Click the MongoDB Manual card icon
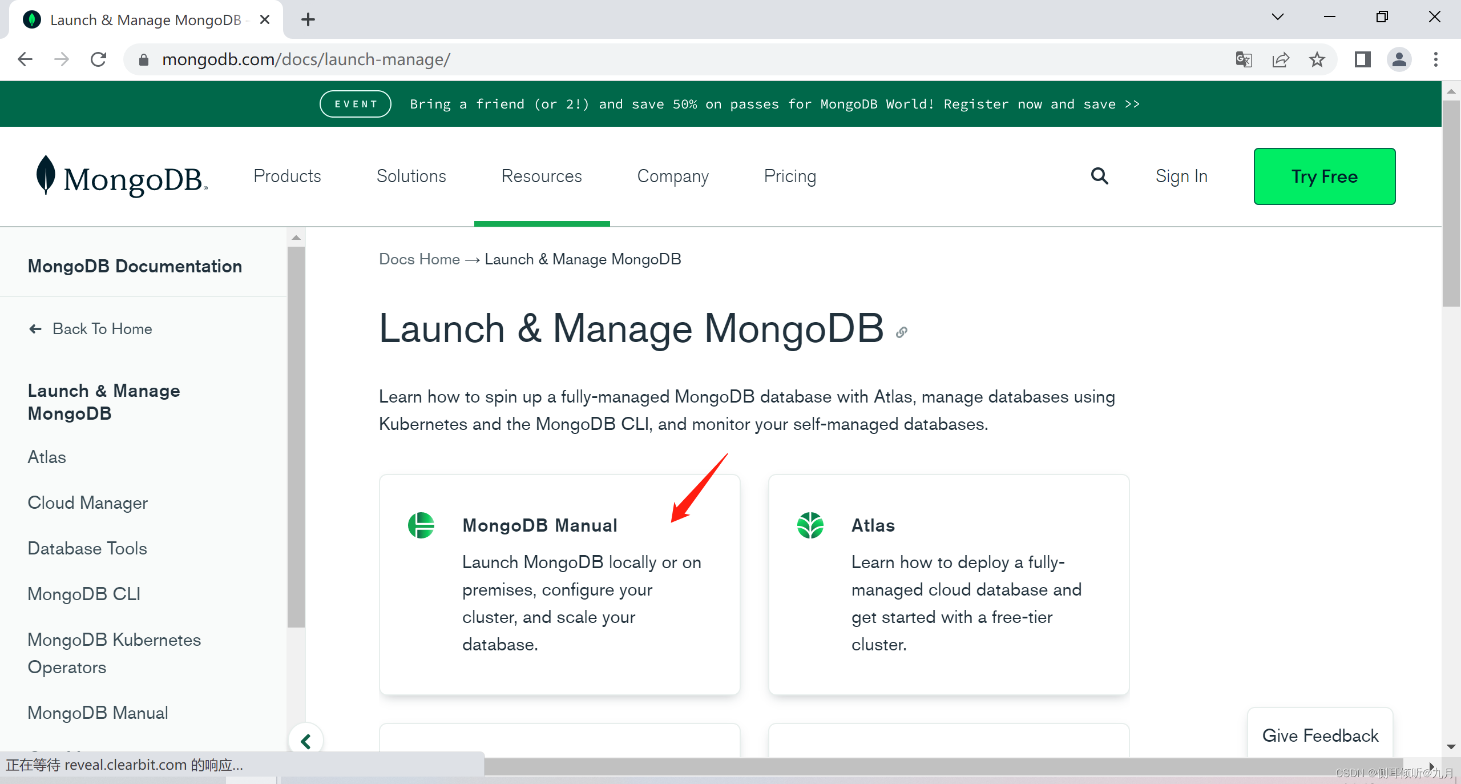Screen dimensions: 1461x784 pyautogui.click(x=421, y=525)
